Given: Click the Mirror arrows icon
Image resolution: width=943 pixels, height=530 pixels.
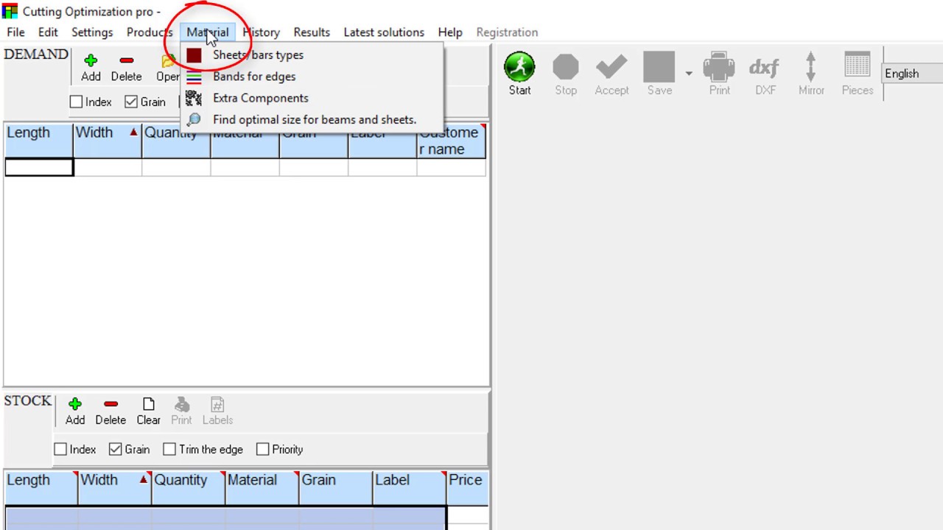Looking at the screenshot, I should 811,67.
